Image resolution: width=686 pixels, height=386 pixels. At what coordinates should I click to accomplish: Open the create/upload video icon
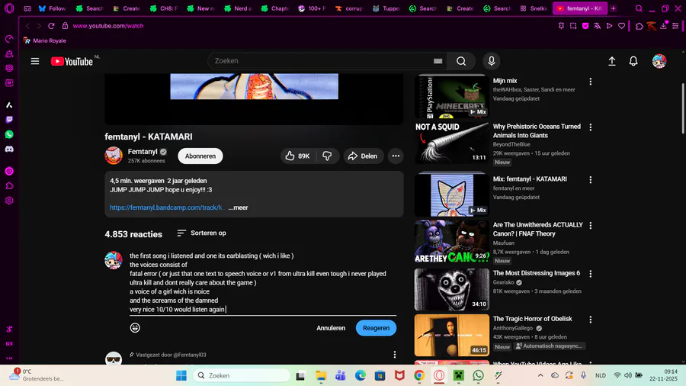click(612, 61)
